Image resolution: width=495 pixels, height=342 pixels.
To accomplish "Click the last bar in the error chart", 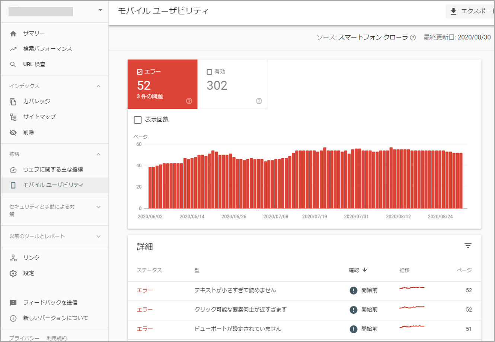I will click(461, 180).
